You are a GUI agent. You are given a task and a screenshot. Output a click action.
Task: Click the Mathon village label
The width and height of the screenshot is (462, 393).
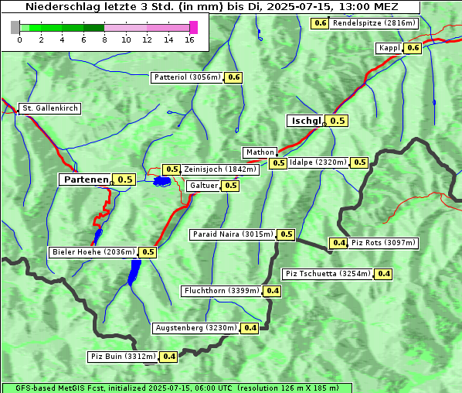(x=260, y=152)
